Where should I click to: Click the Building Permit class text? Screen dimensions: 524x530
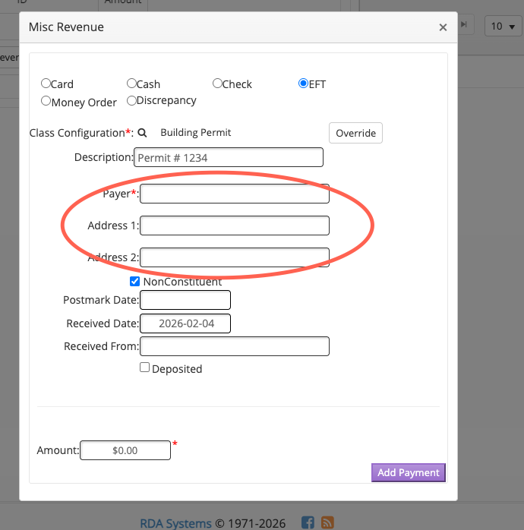[196, 132]
